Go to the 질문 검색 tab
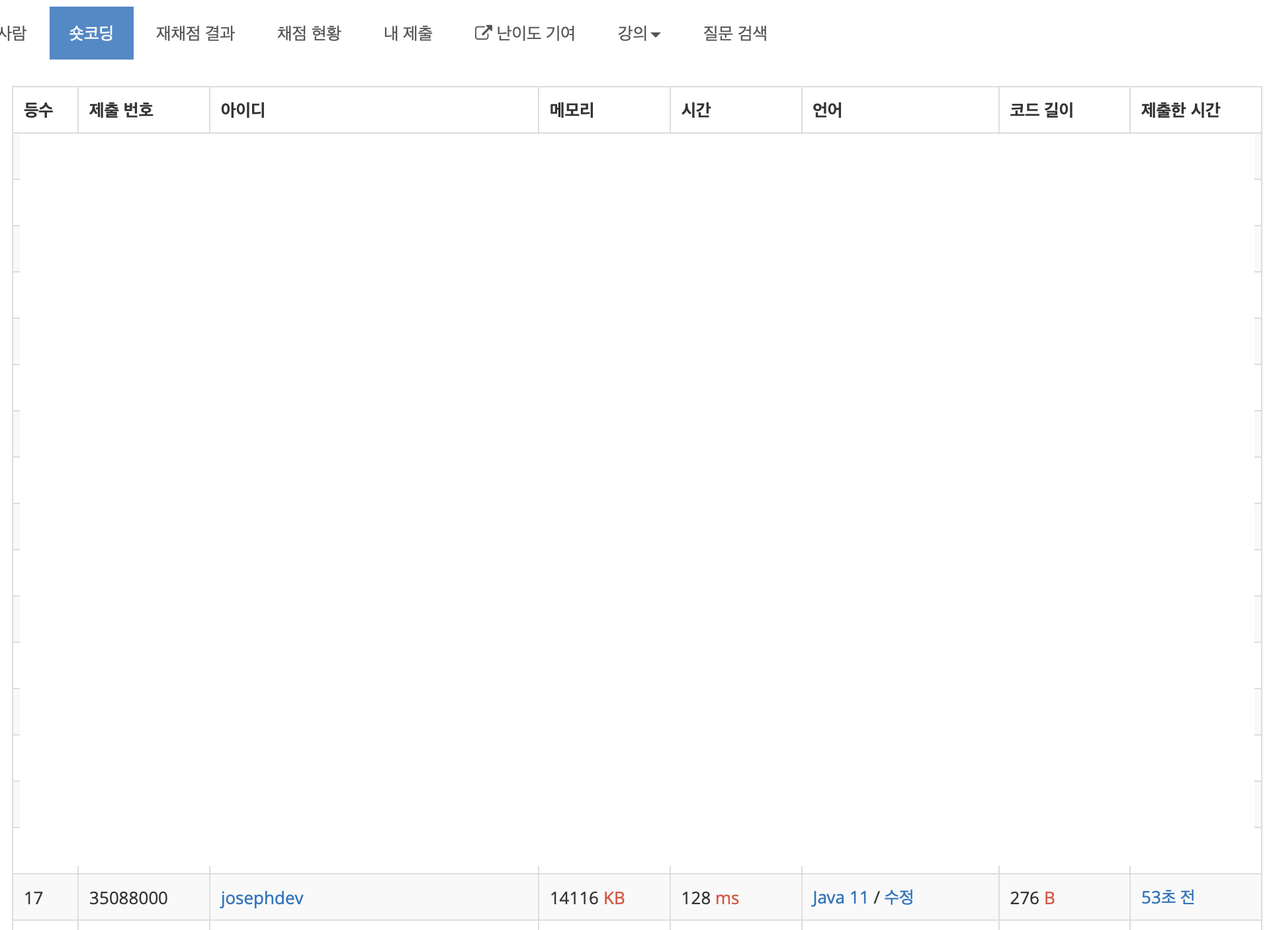The height and width of the screenshot is (930, 1273). 734,33
